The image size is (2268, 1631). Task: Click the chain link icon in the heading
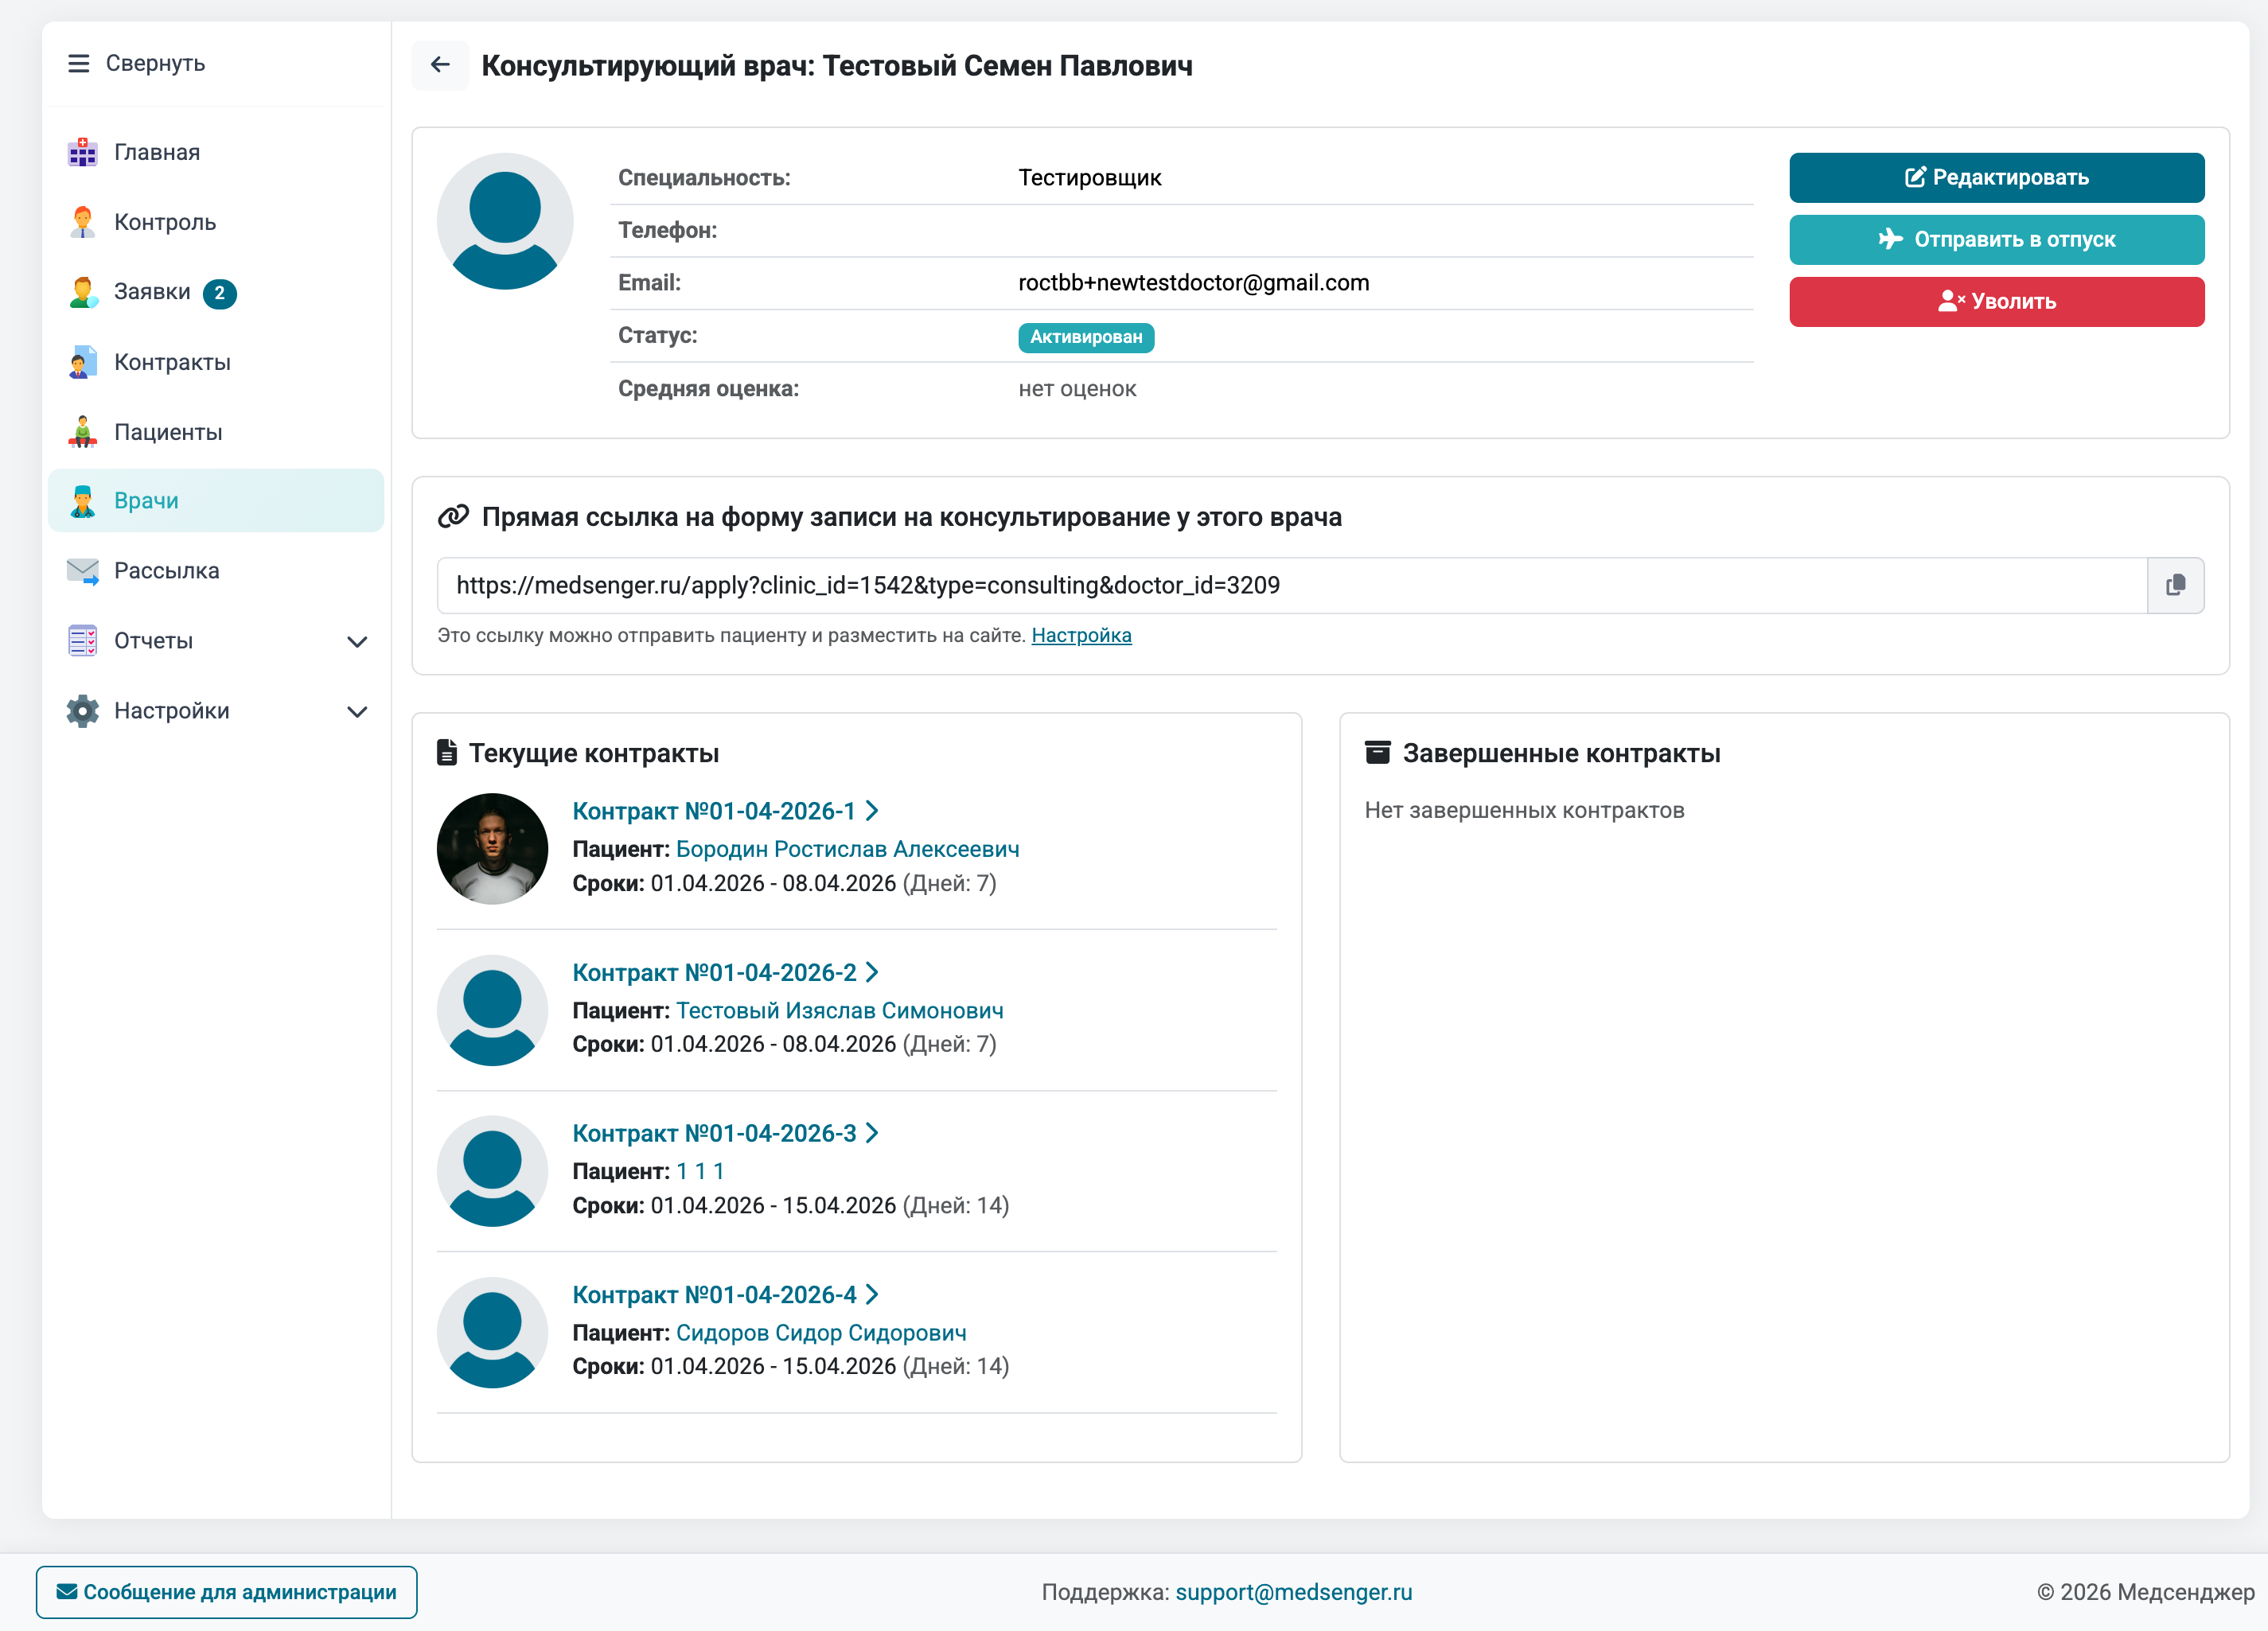pyautogui.click(x=453, y=516)
